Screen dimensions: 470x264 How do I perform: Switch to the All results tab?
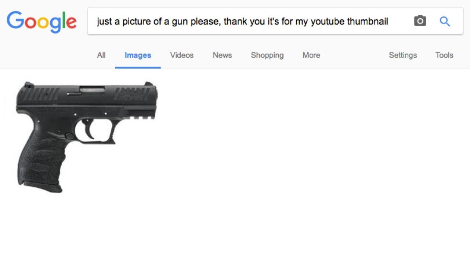(x=101, y=55)
